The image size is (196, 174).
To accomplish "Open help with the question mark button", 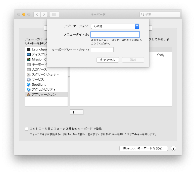I will click(x=173, y=148).
